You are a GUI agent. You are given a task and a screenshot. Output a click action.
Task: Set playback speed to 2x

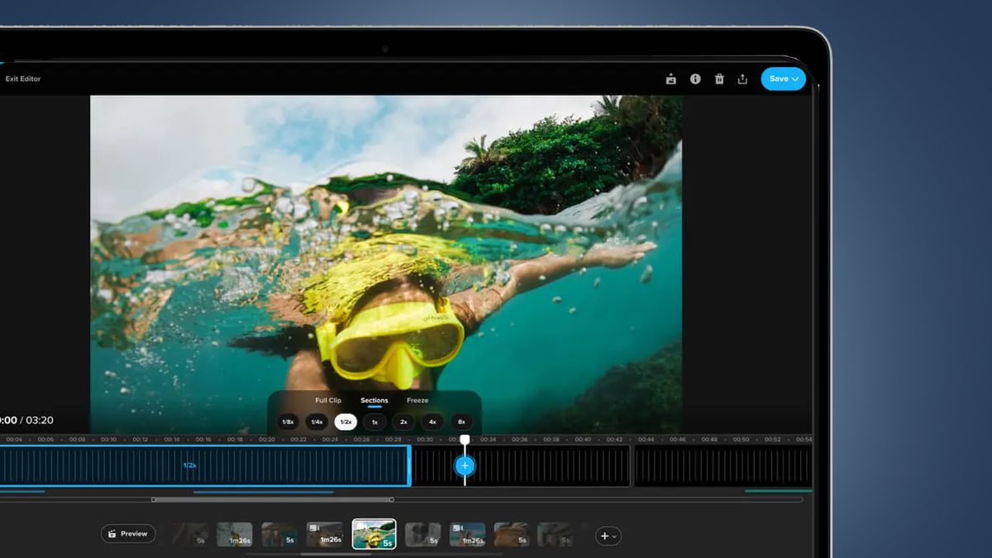[403, 422]
